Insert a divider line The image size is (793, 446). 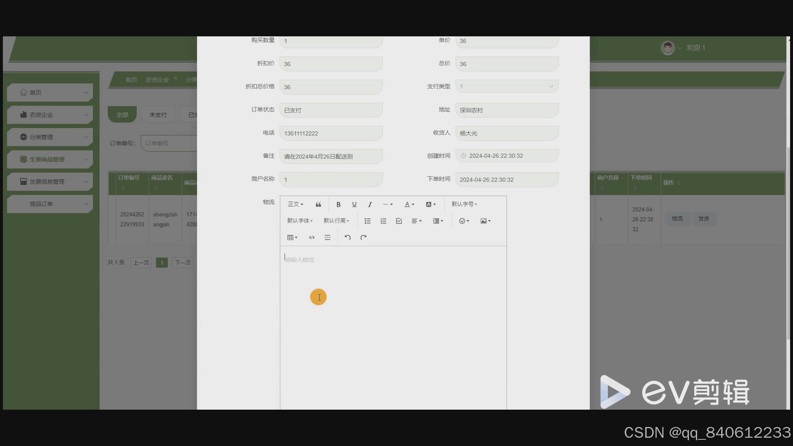click(328, 237)
